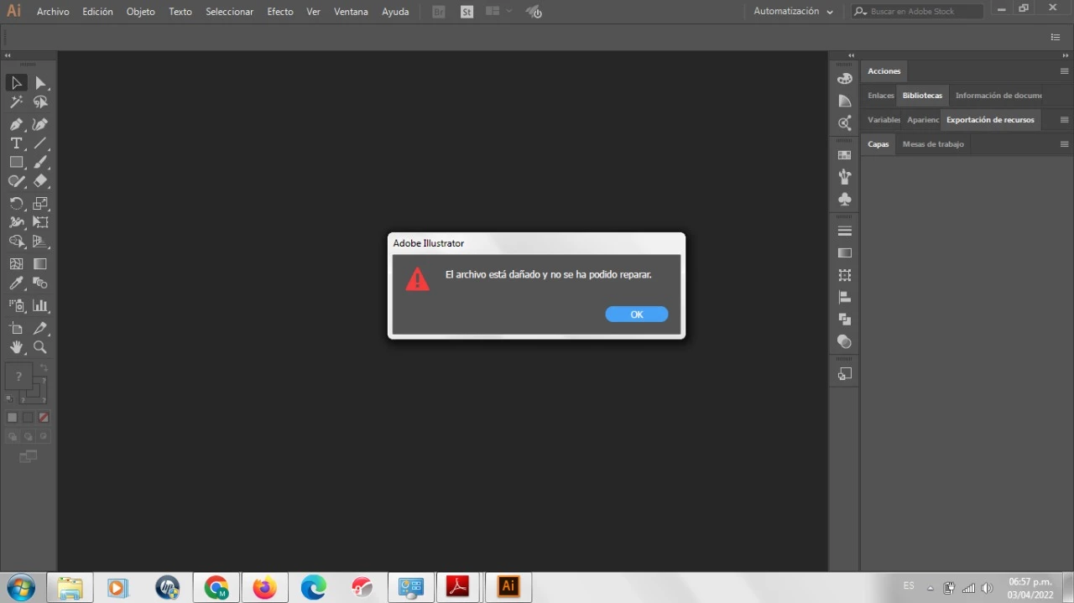Click the Fill color box
Screen dimensions: 1074x603
[18, 377]
